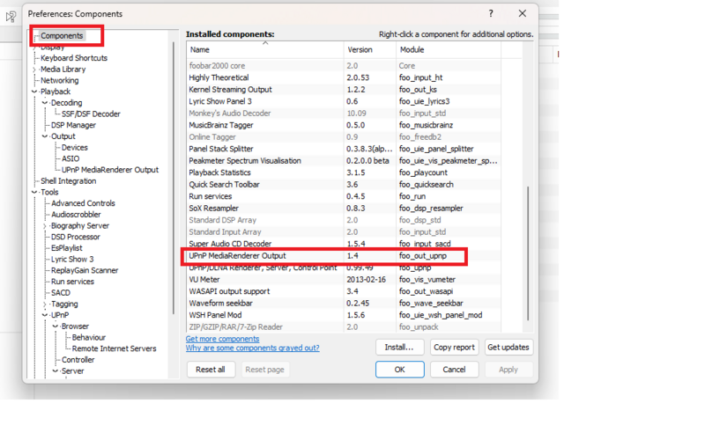The height and width of the screenshot is (440, 705).
Task: Sort components by Name column header
Action: [x=264, y=50]
